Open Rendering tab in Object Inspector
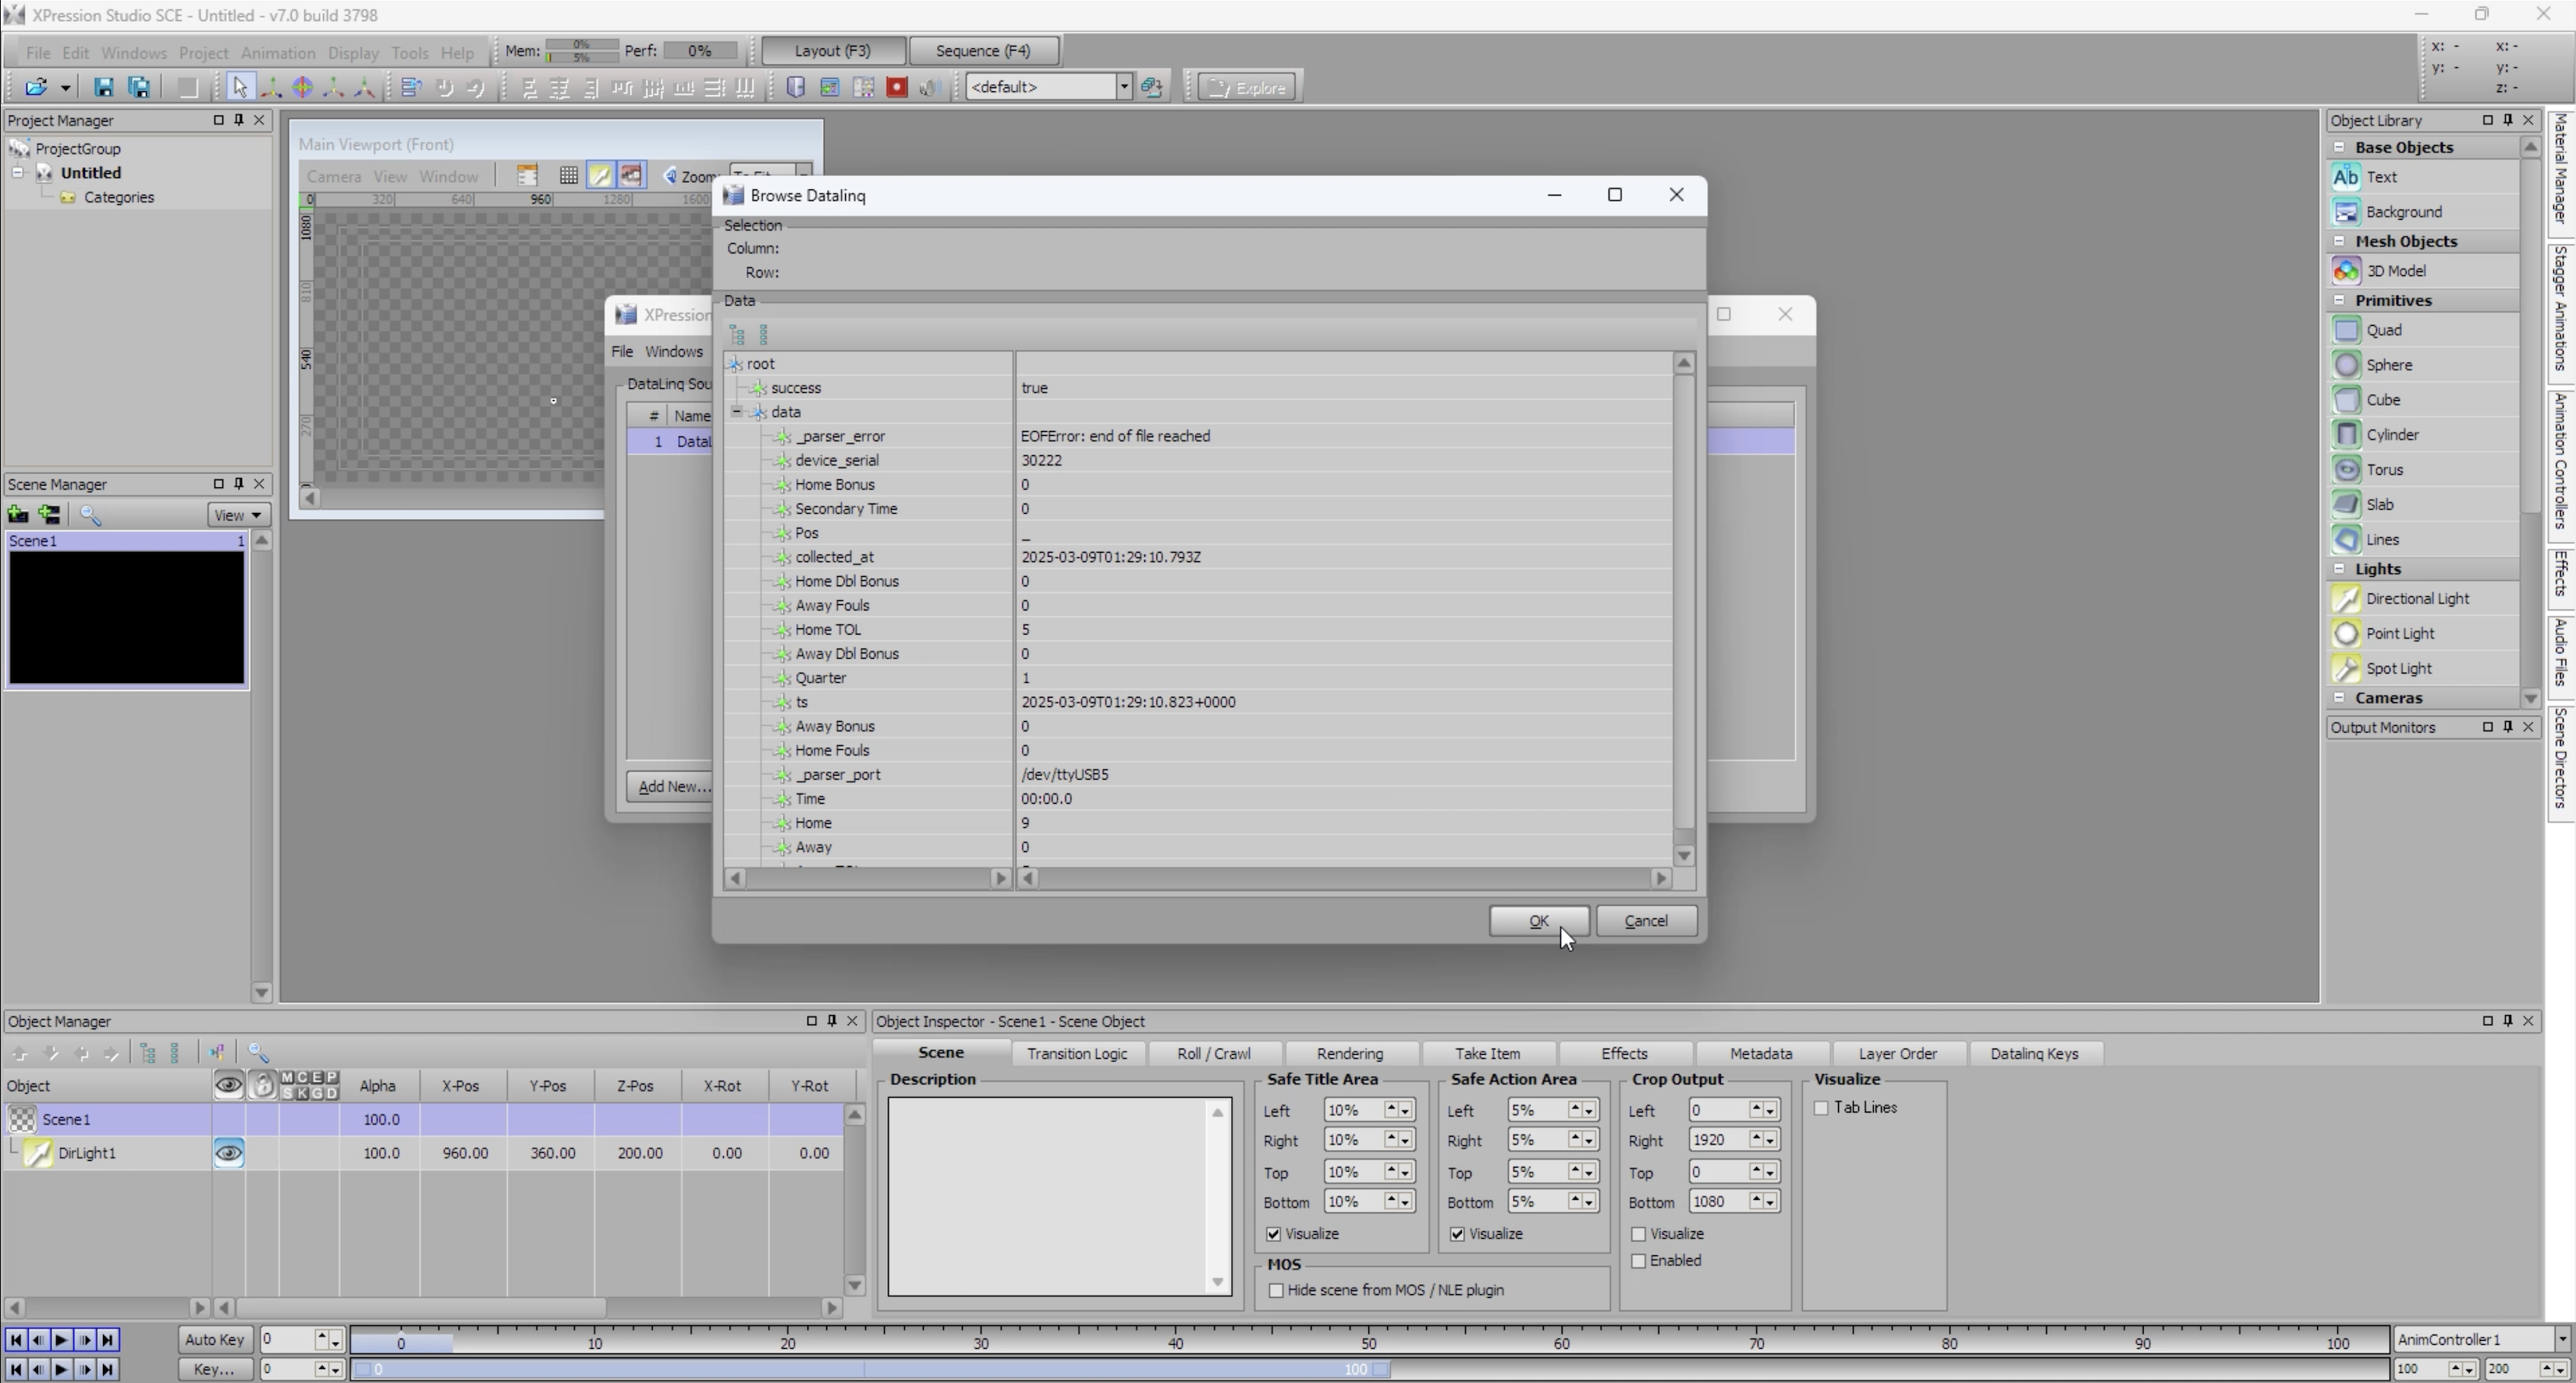This screenshot has width=2576, height=1383. (x=1350, y=1054)
